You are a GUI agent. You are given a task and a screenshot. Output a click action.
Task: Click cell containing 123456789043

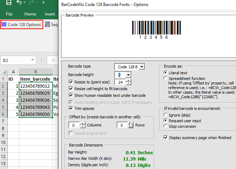click(36, 107)
